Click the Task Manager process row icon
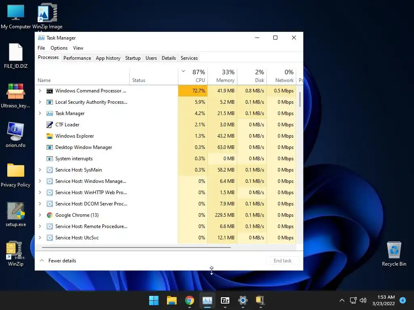Viewport: 414px width, 310px height. click(x=50, y=113)
